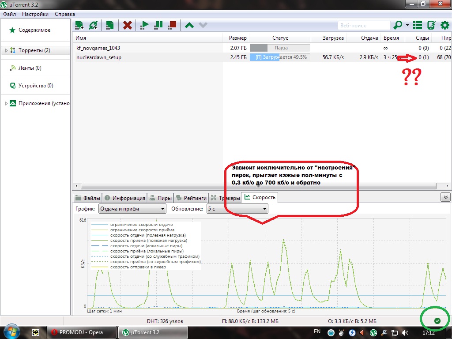Sort by the Загрузка column header
452x339 pixels.
pos(328,38)
